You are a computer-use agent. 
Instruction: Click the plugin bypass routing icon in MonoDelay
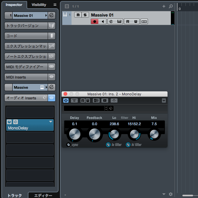coord(74,101)
